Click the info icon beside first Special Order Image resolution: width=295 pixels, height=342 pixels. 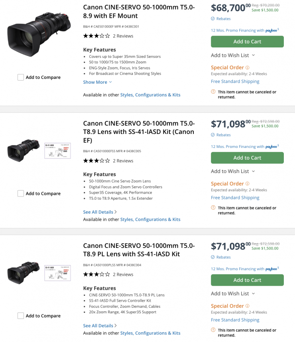point(248,68)
